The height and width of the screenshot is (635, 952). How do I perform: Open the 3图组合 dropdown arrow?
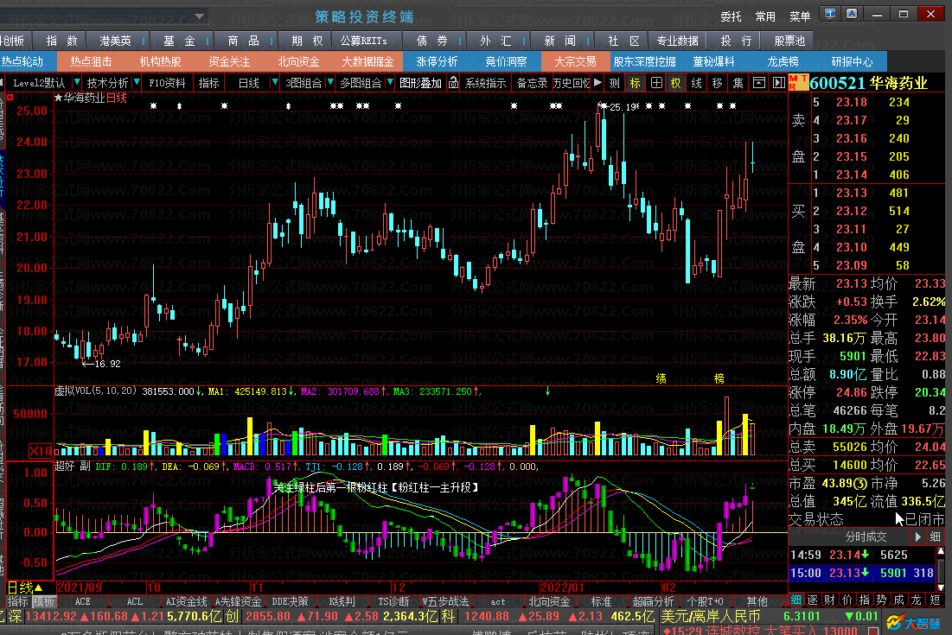330,82
